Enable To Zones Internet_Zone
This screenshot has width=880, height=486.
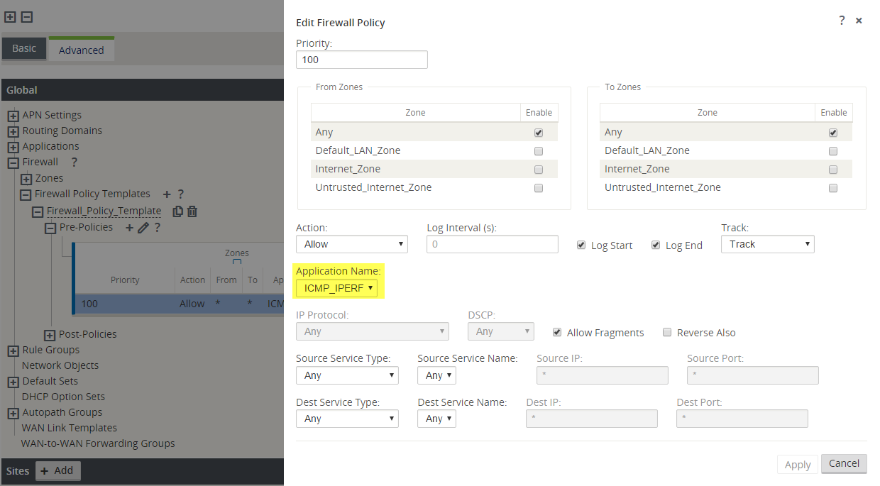833,170
